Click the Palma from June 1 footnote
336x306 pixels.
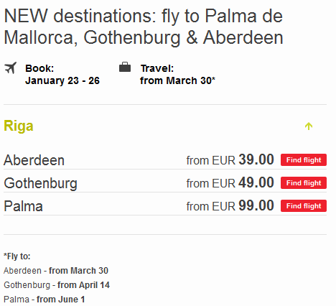tap(45, 300)
